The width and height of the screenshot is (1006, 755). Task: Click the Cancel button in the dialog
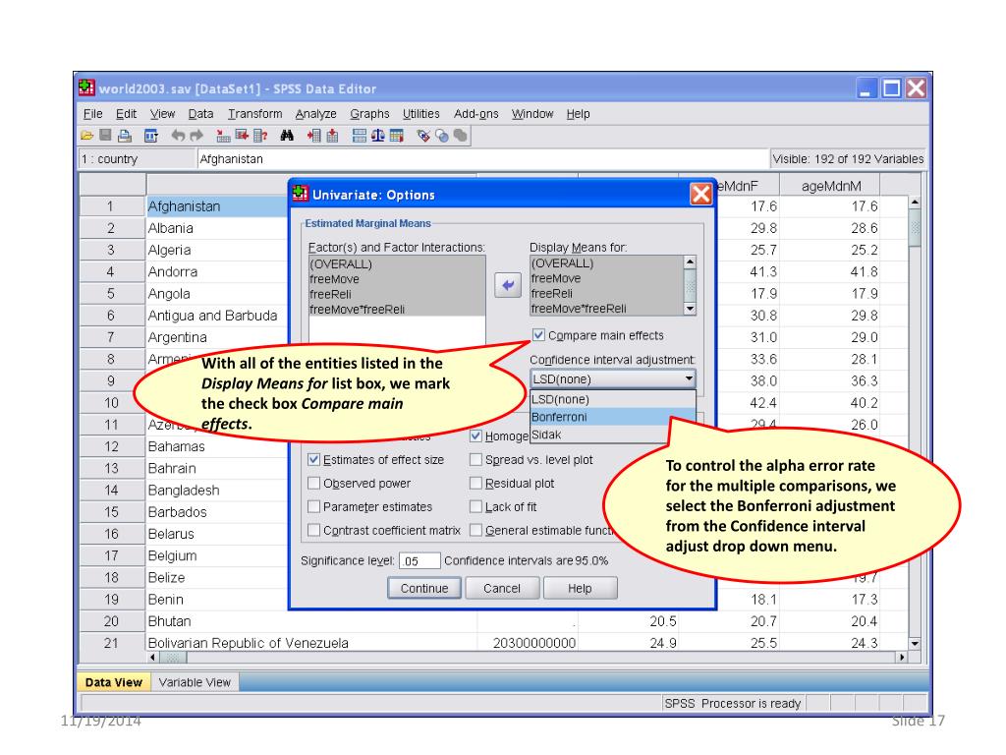click(502, 588)
